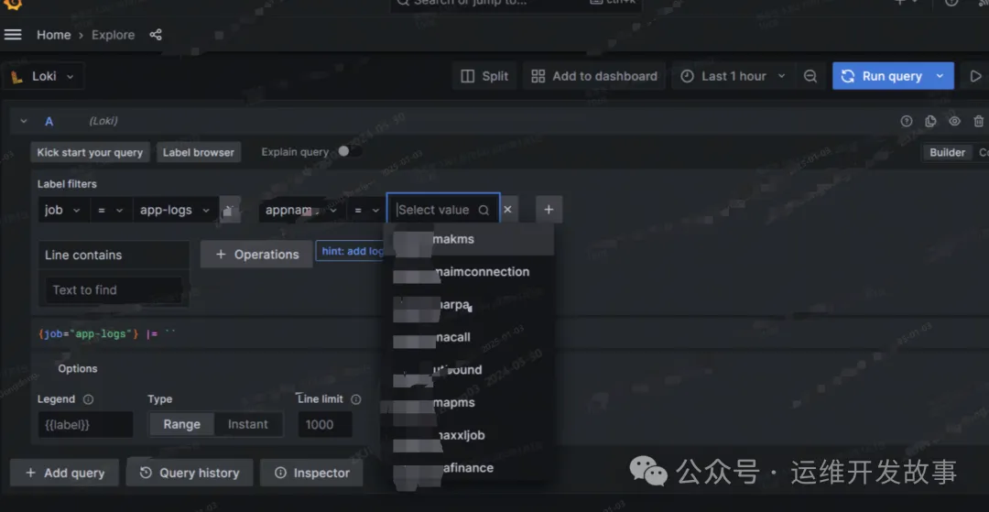
Task: Click the zoom out time range icon
Action: [x=810, y=76]
